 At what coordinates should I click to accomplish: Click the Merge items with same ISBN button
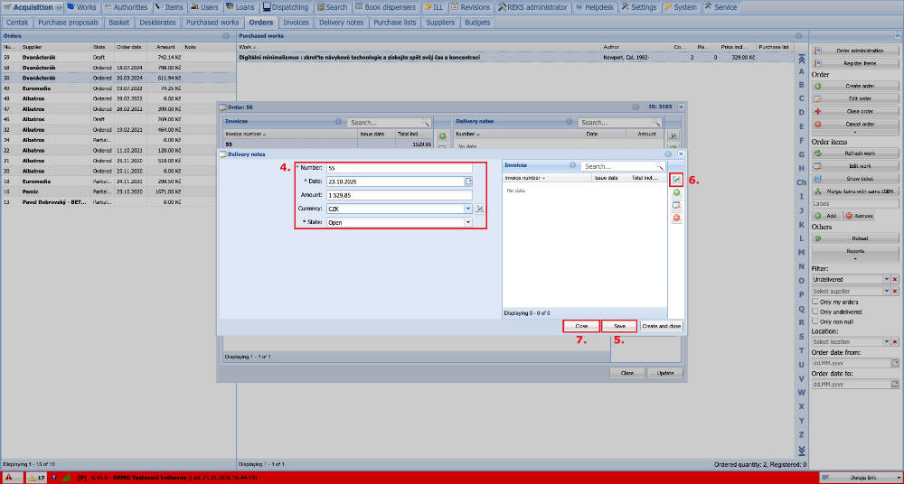tap(855, 191)
